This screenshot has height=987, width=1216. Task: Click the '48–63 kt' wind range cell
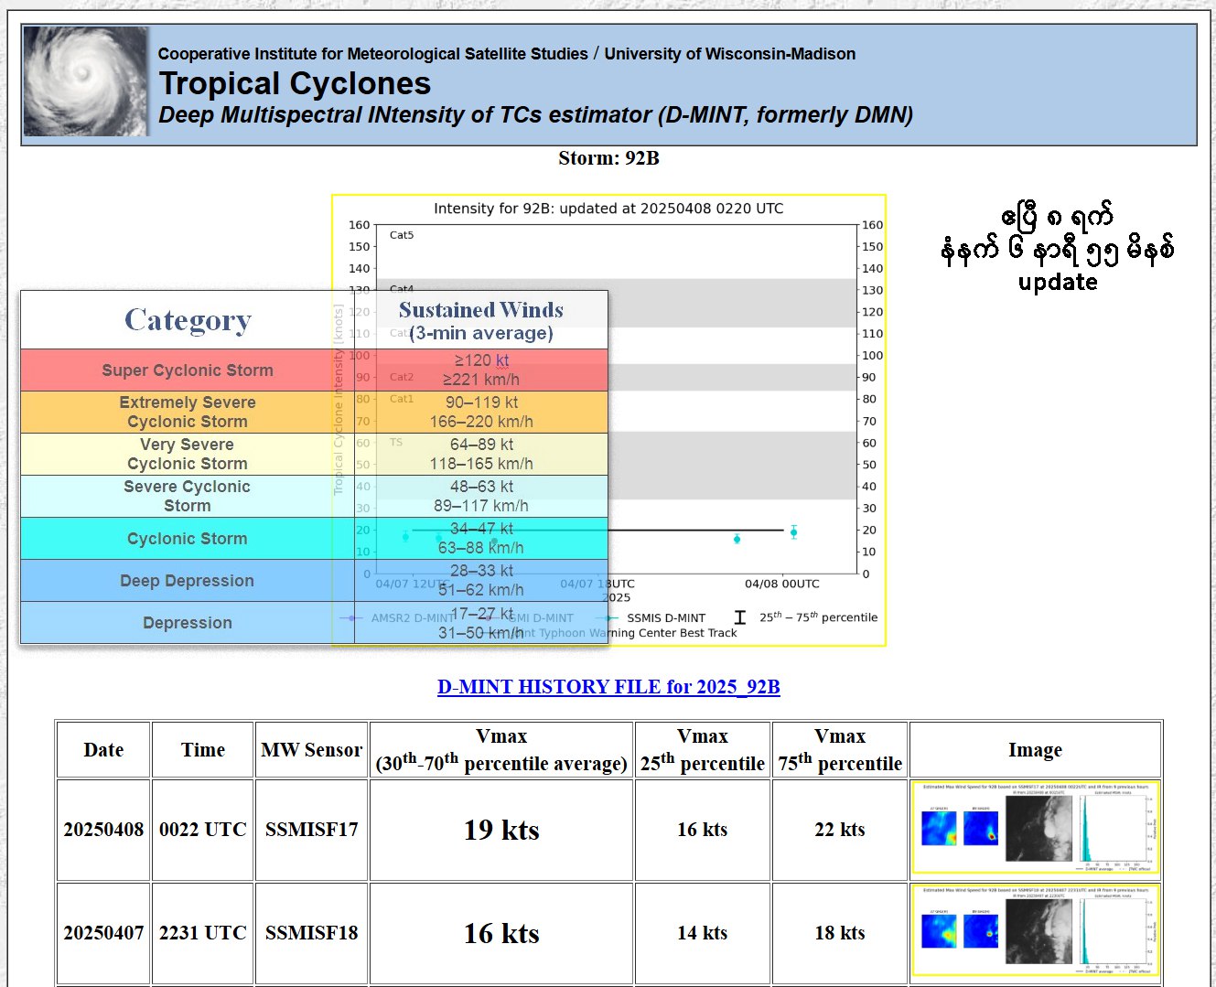tap(481, 497)
